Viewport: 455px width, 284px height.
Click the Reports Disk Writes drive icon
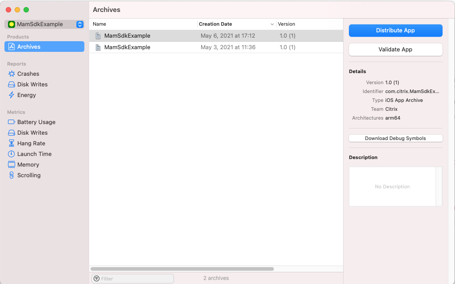point(12,85)
